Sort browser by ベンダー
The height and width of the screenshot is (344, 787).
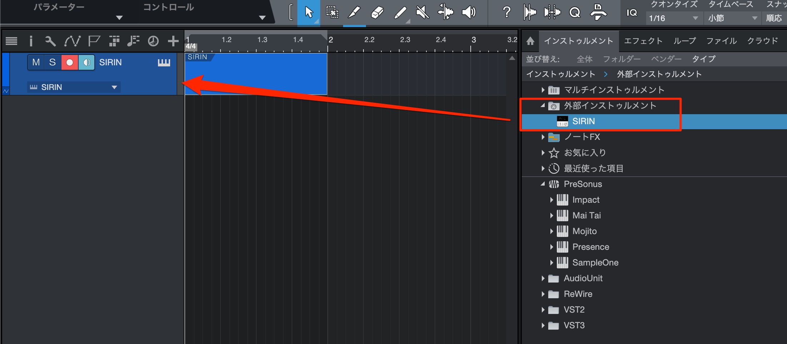pos(666,59)
